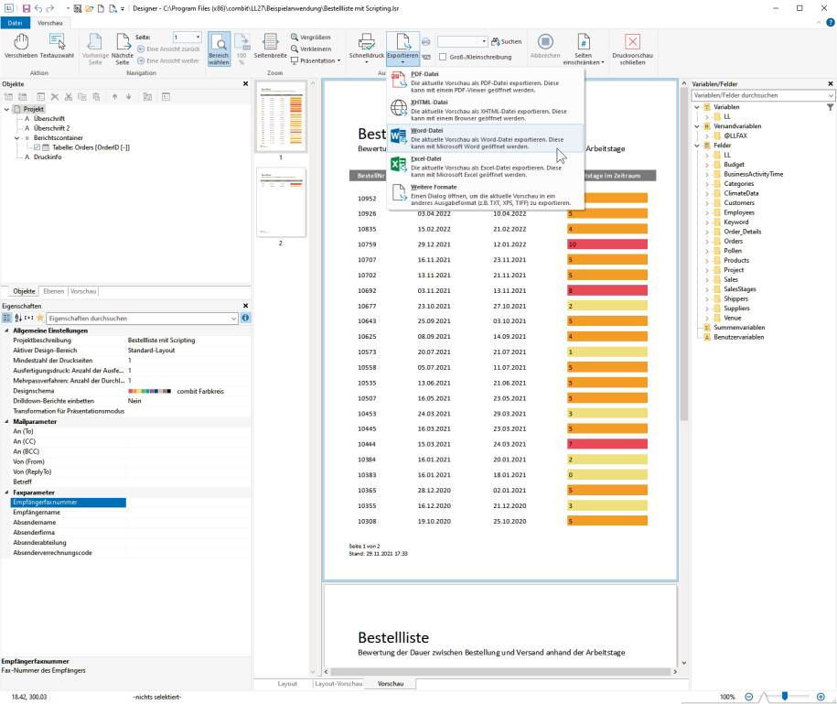This screenshot has width=837, height=704.
Task: Sort properties alphabetically
Action: click(x=18, y=318)
